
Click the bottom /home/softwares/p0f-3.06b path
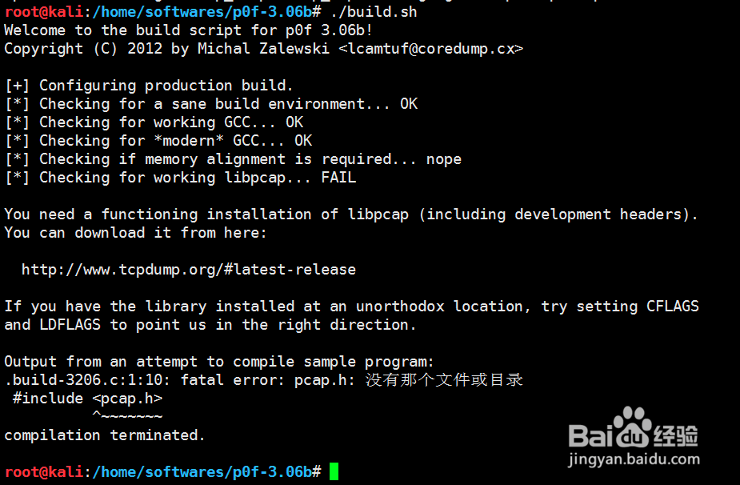coord(202,471)
